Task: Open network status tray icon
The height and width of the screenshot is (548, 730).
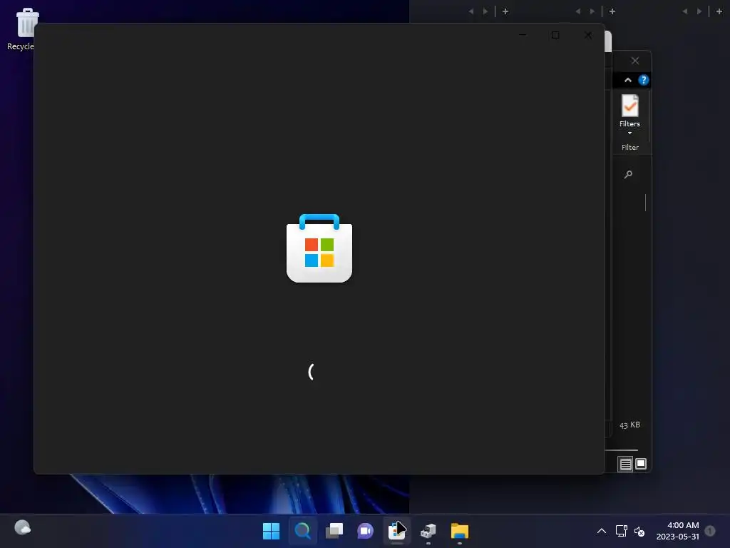Action: tap(621, 531)
